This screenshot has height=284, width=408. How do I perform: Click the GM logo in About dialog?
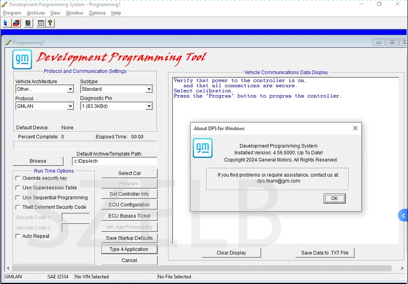(203, 148)
